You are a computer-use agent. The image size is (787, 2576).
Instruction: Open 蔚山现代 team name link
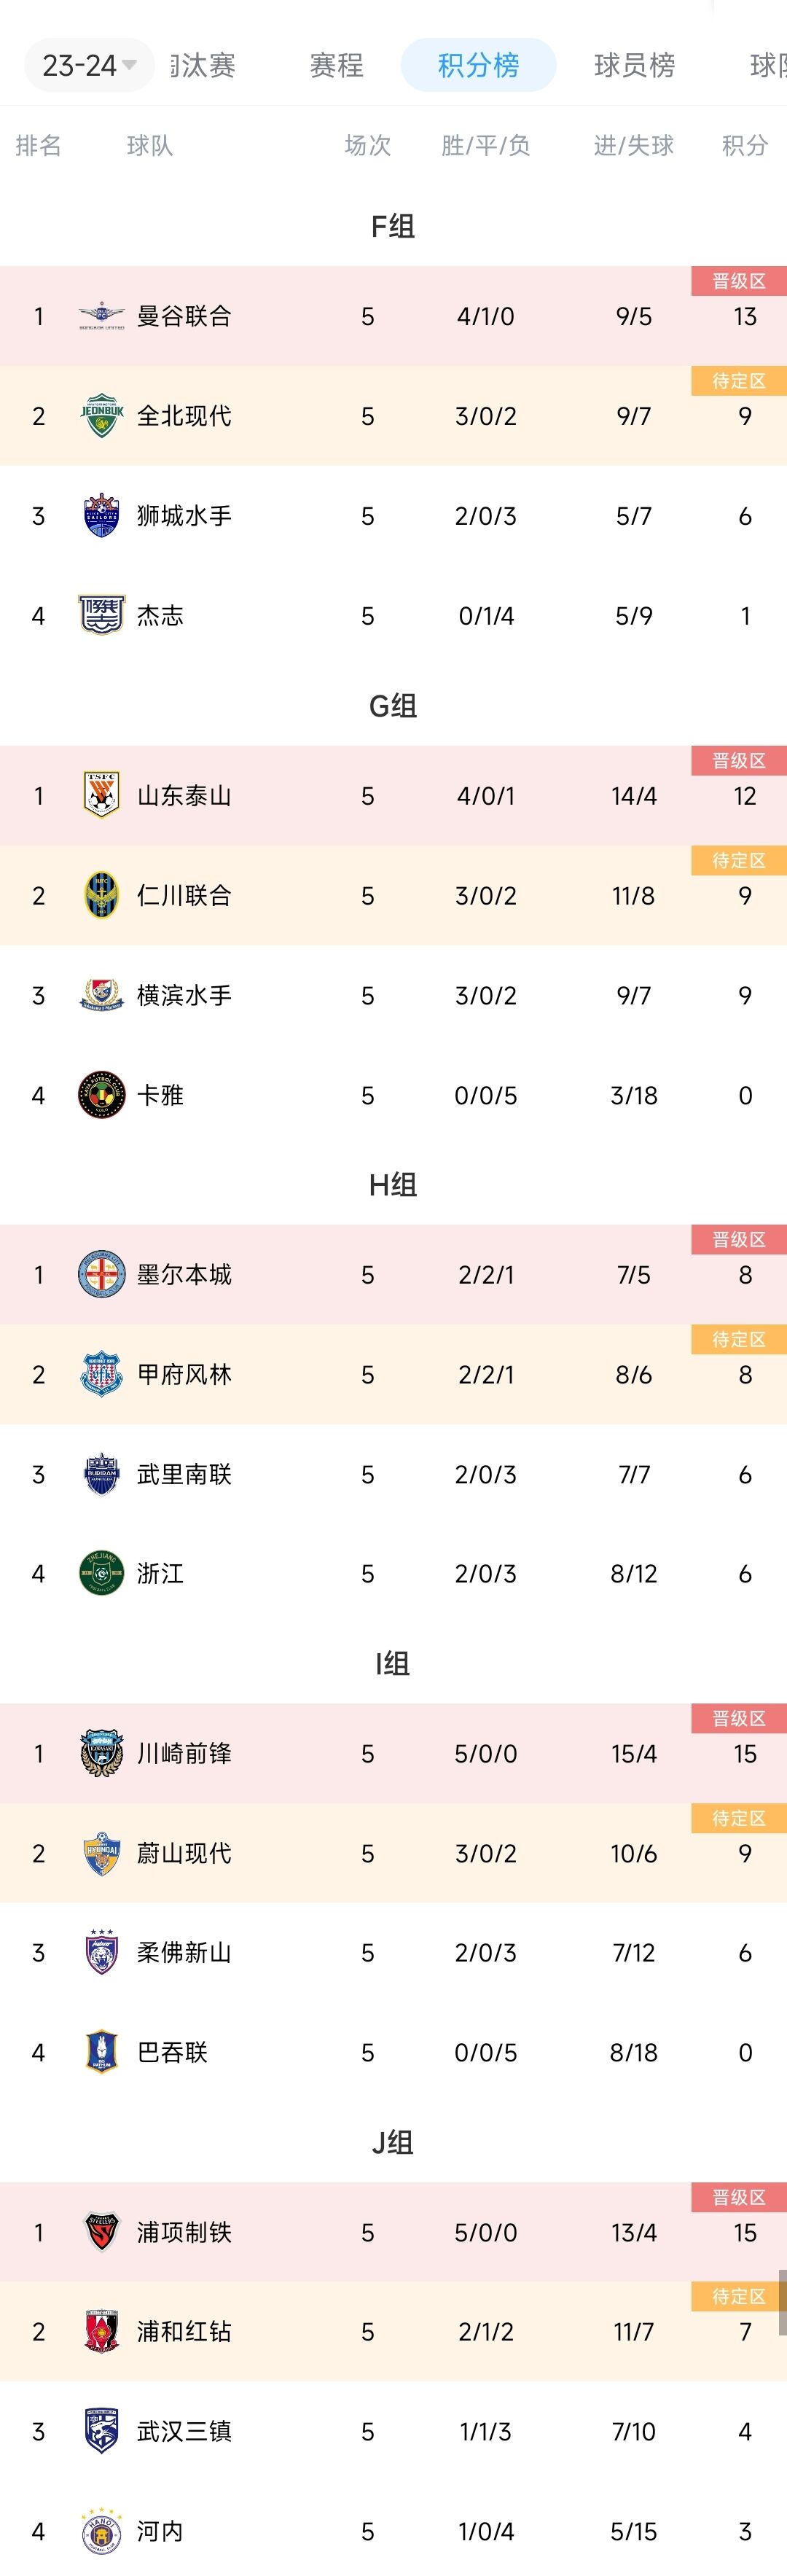pos(184,1854)
